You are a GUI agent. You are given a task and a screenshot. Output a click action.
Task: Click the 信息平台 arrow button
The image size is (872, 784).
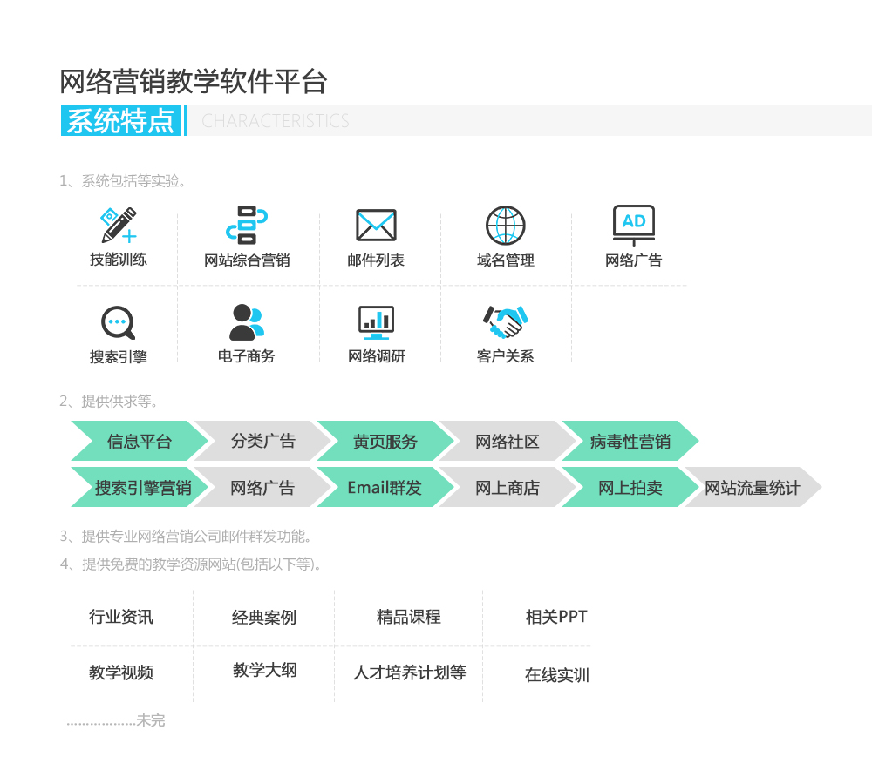coord(140,442)
